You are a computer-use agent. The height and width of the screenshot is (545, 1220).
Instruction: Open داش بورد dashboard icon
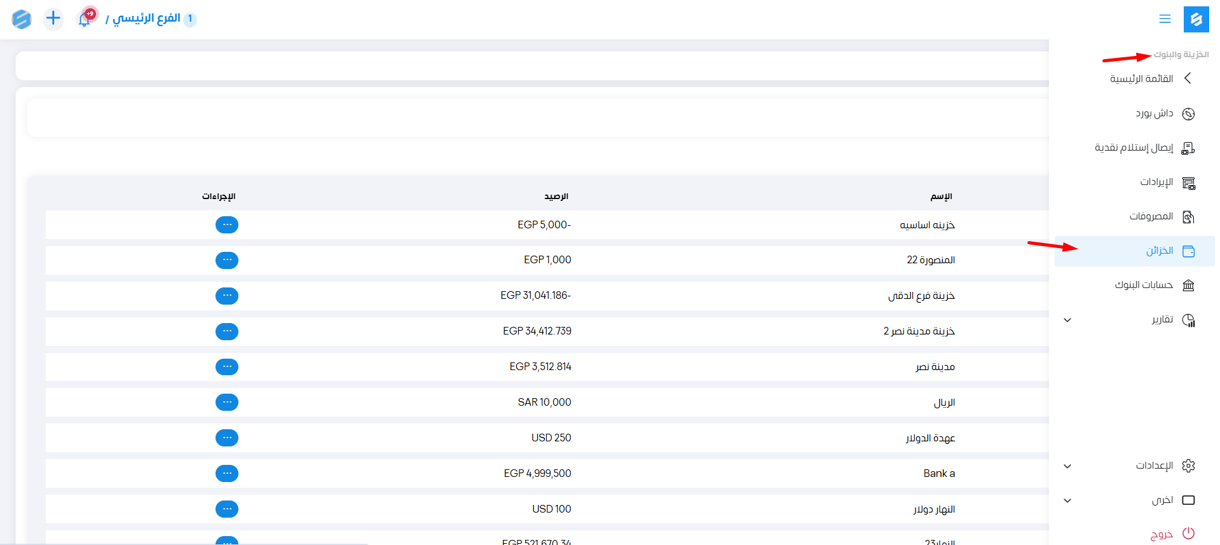[x=1188, y=114]
